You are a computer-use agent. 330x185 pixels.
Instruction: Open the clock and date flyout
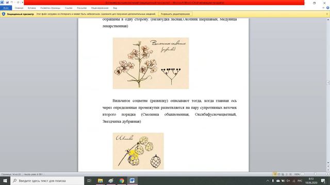click(x=311, y=180)
